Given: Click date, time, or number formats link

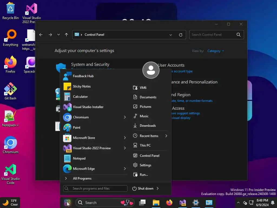Looking at the screenshot, I should [192, 101].
